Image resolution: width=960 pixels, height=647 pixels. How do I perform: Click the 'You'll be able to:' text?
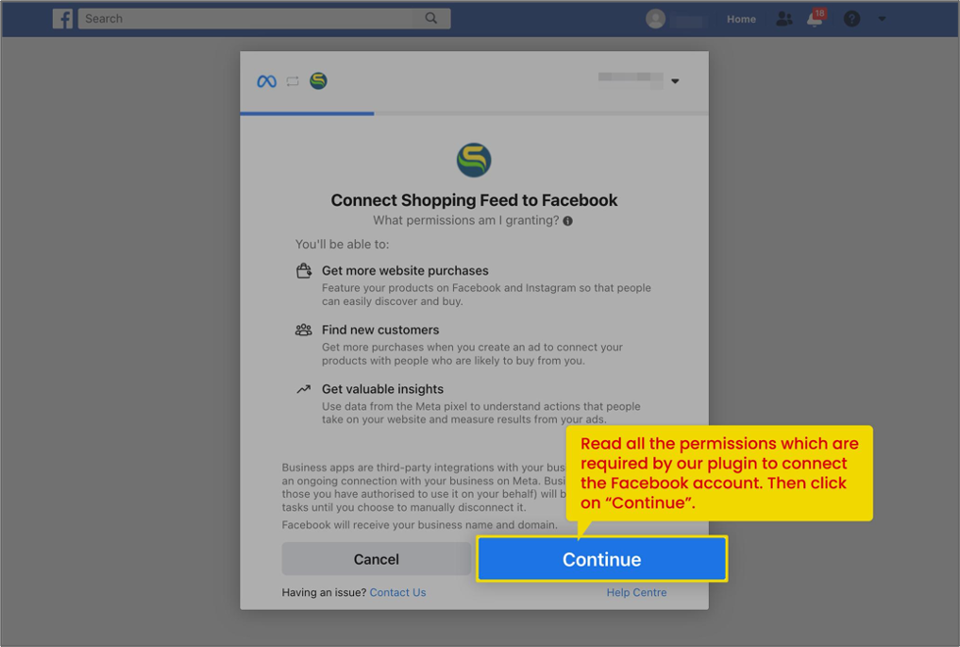(x=342, y=244)
